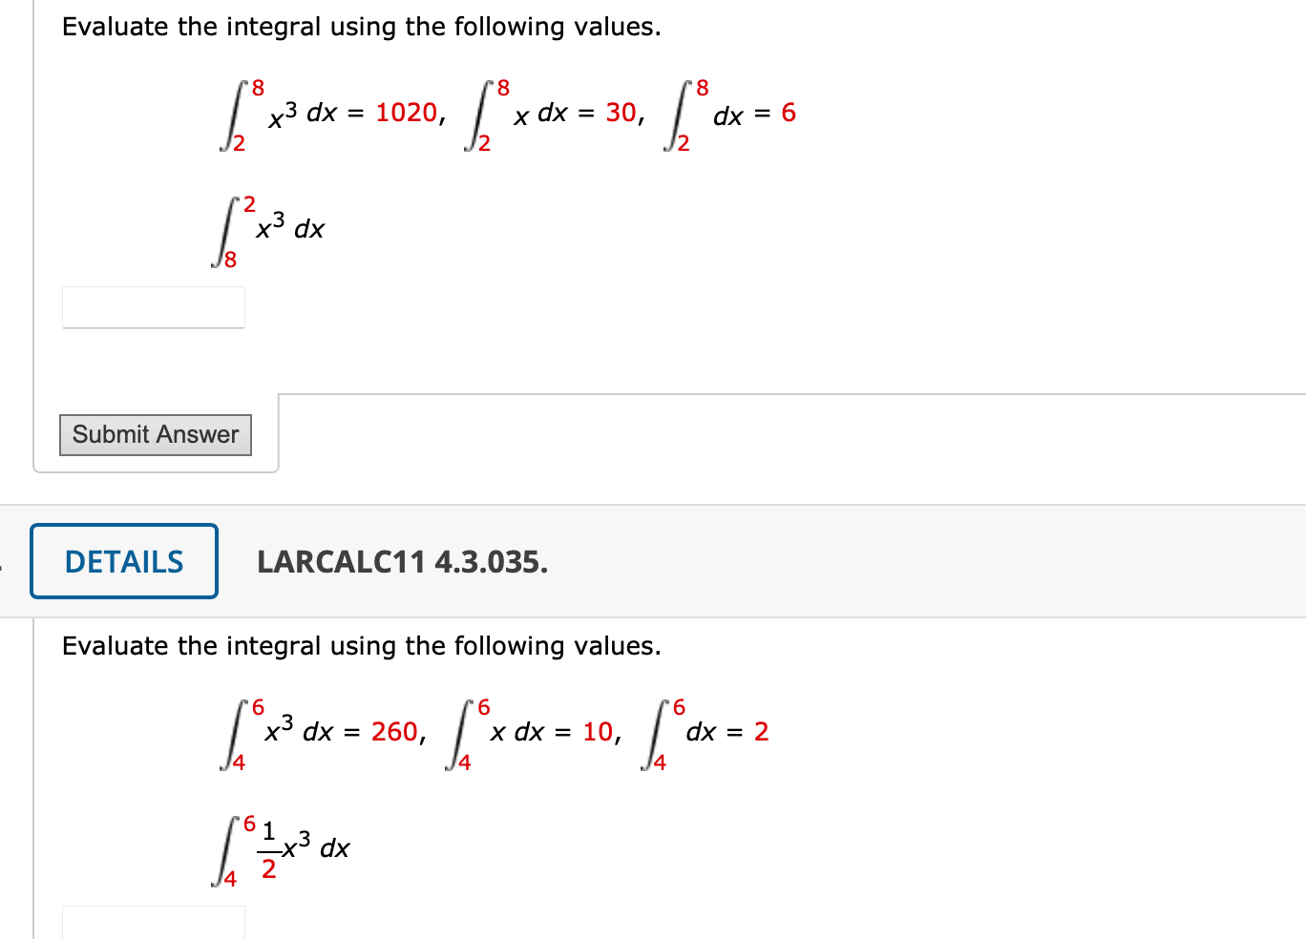Click the answer input box for the second problem
The height and width of the screenshot is (939, 1306).
[x=153, y=924]
